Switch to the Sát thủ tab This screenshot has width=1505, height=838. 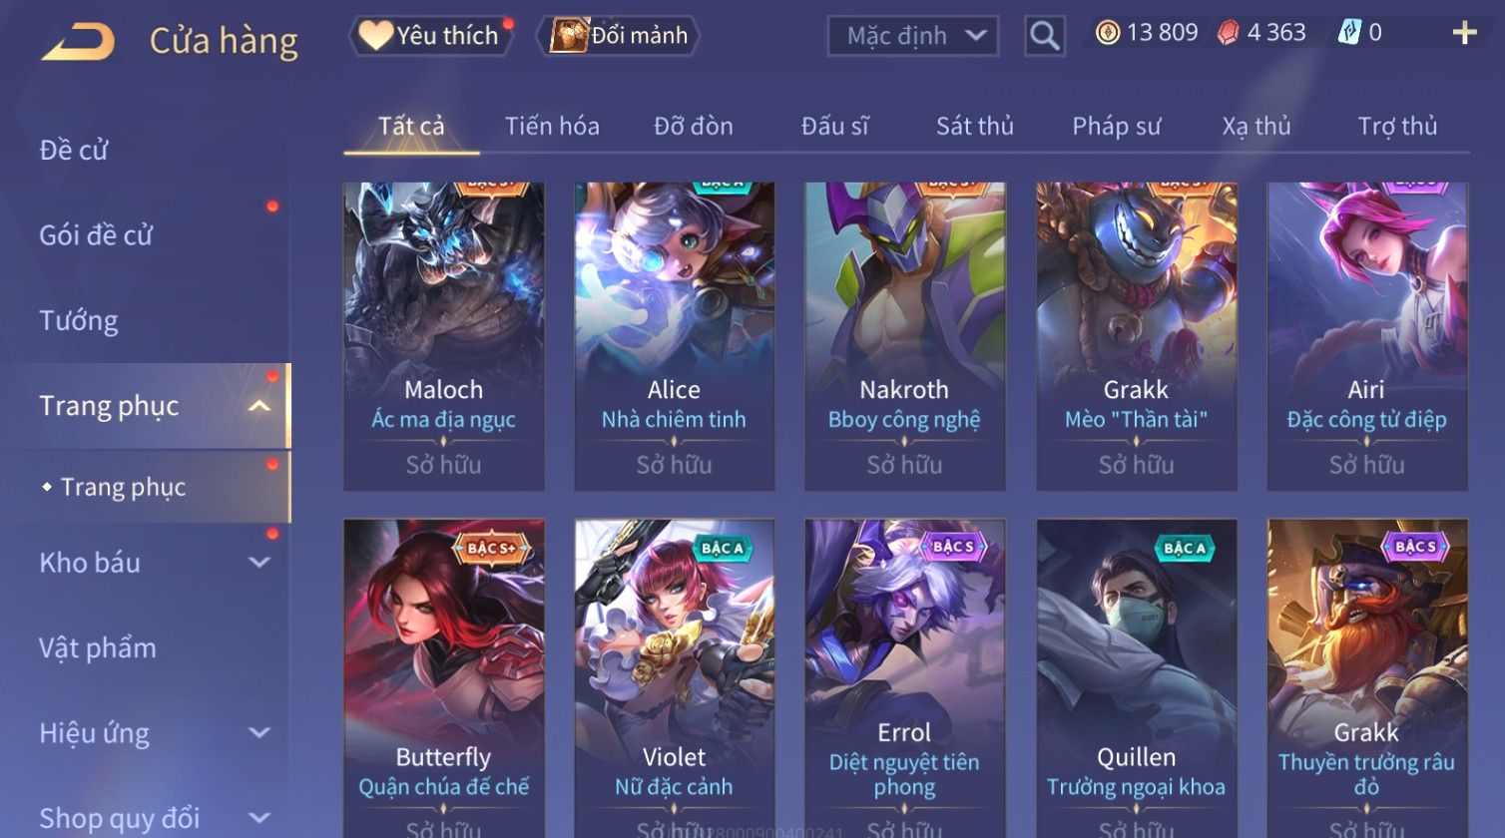tap(974, 126)
